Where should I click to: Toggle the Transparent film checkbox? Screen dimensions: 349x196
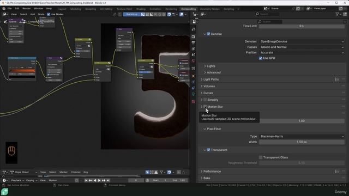tap(208, 150)
